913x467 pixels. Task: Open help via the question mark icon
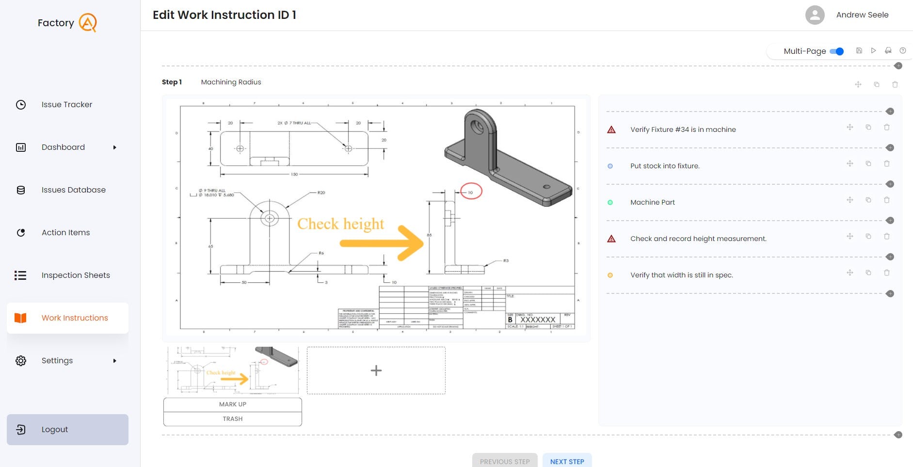[902, 50]
